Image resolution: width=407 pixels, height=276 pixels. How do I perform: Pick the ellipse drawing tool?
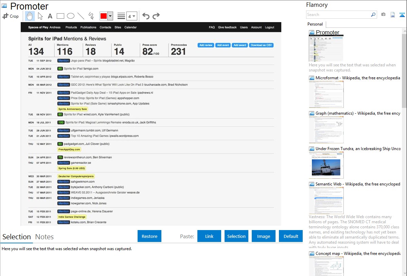point(71,16)
